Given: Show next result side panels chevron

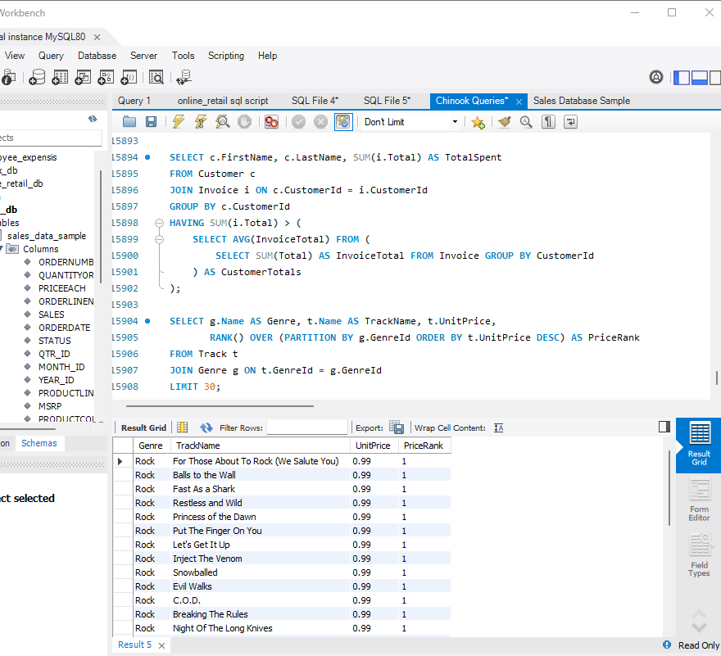Looking at the screenshot, I should point(699,627).
